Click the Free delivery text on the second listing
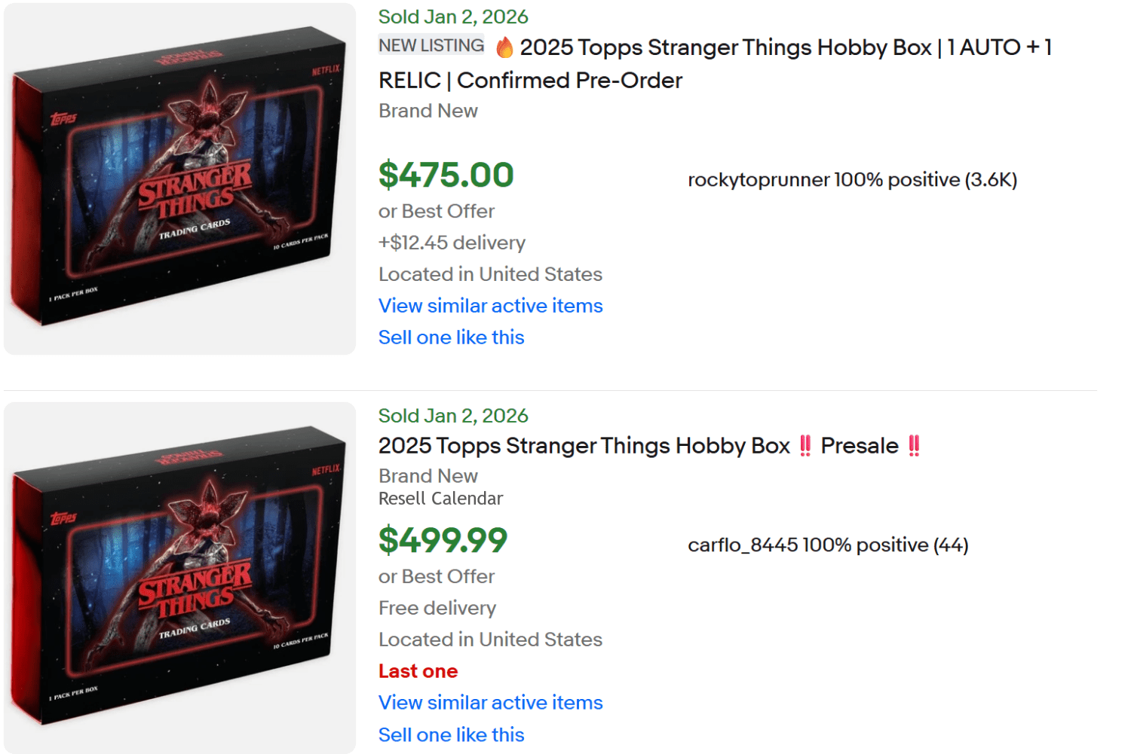 pos(437,607)
